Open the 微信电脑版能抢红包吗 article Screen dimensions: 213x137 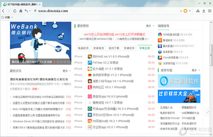[39, 79]
